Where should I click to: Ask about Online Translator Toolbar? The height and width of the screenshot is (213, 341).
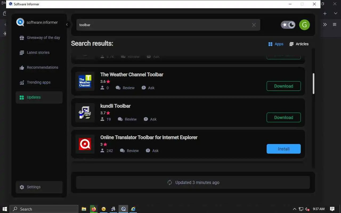point(152,151)
